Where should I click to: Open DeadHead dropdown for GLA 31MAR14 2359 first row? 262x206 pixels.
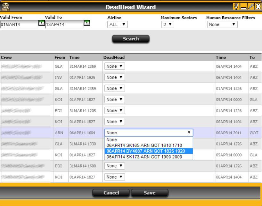point(115,66)
